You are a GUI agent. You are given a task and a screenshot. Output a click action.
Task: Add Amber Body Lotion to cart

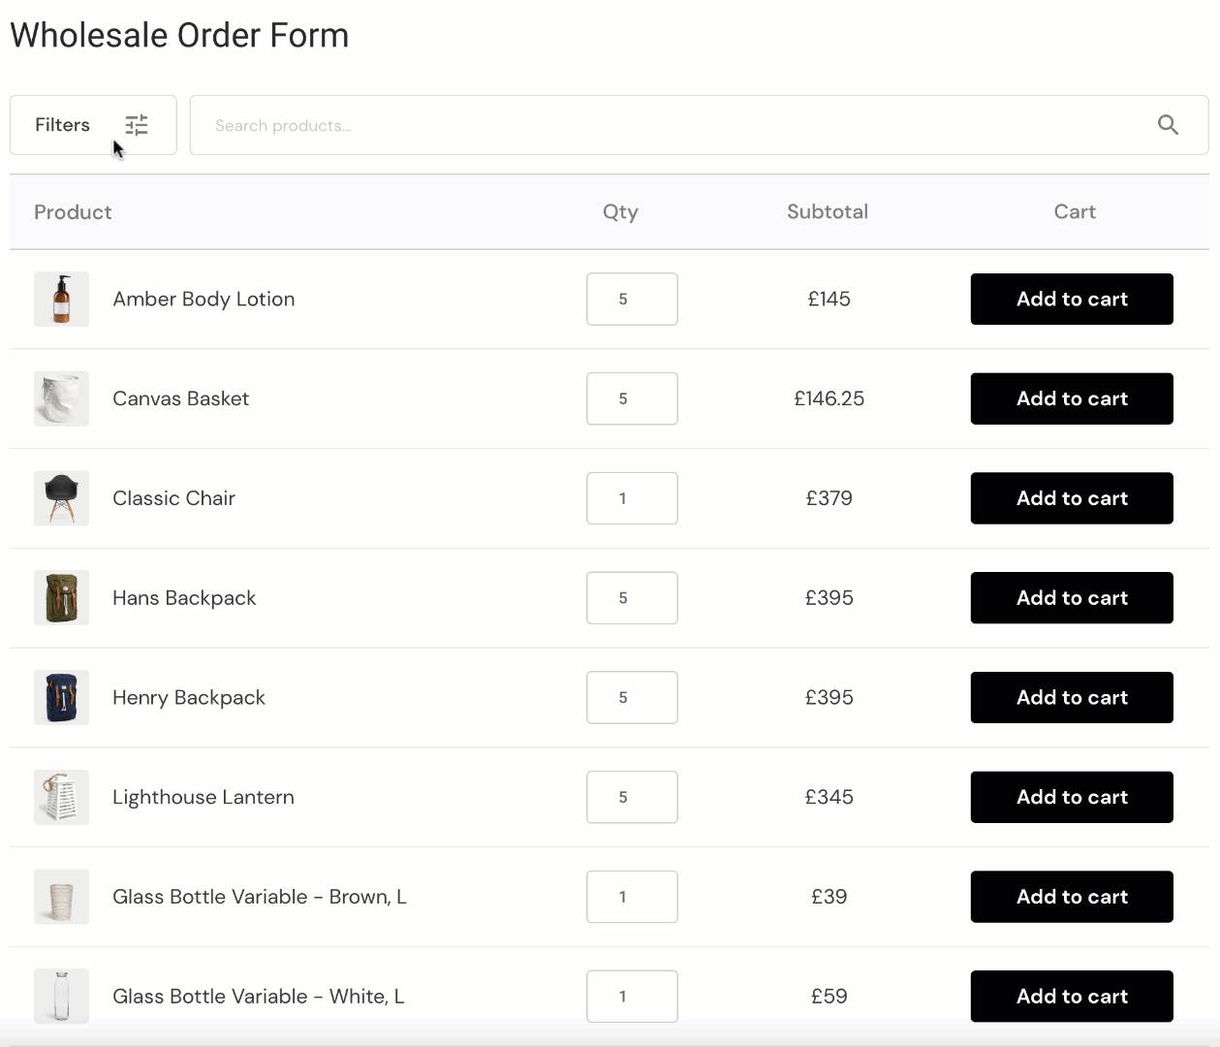point(1071,299)
